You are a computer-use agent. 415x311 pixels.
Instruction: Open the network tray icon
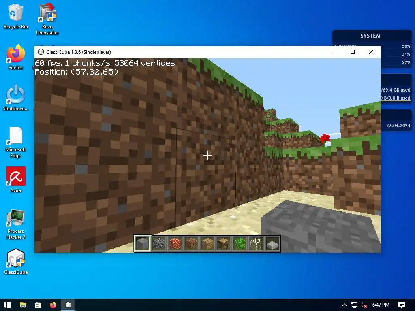(354, 305)
